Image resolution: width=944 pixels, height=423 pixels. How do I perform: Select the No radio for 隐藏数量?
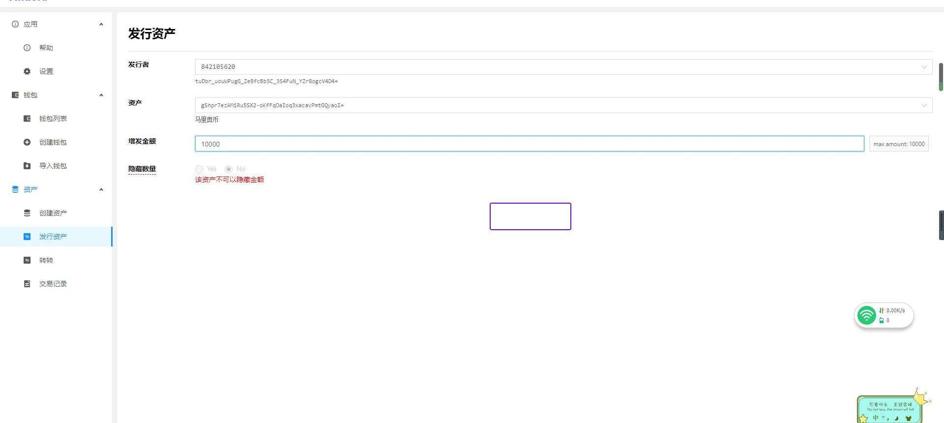point(229,169)
